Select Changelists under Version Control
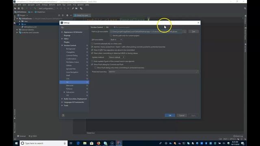 click(70, 52)
